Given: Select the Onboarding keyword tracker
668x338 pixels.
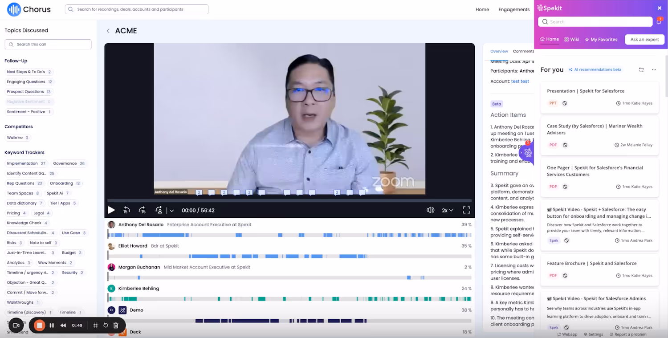Looking at the screenshot, I should (x=65, y=183).
